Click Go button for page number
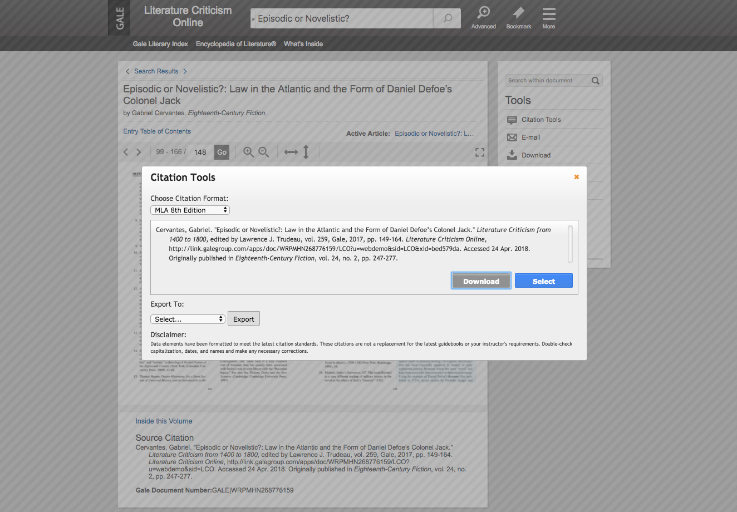This screenshot has height=512, width=737. (222, 152)
